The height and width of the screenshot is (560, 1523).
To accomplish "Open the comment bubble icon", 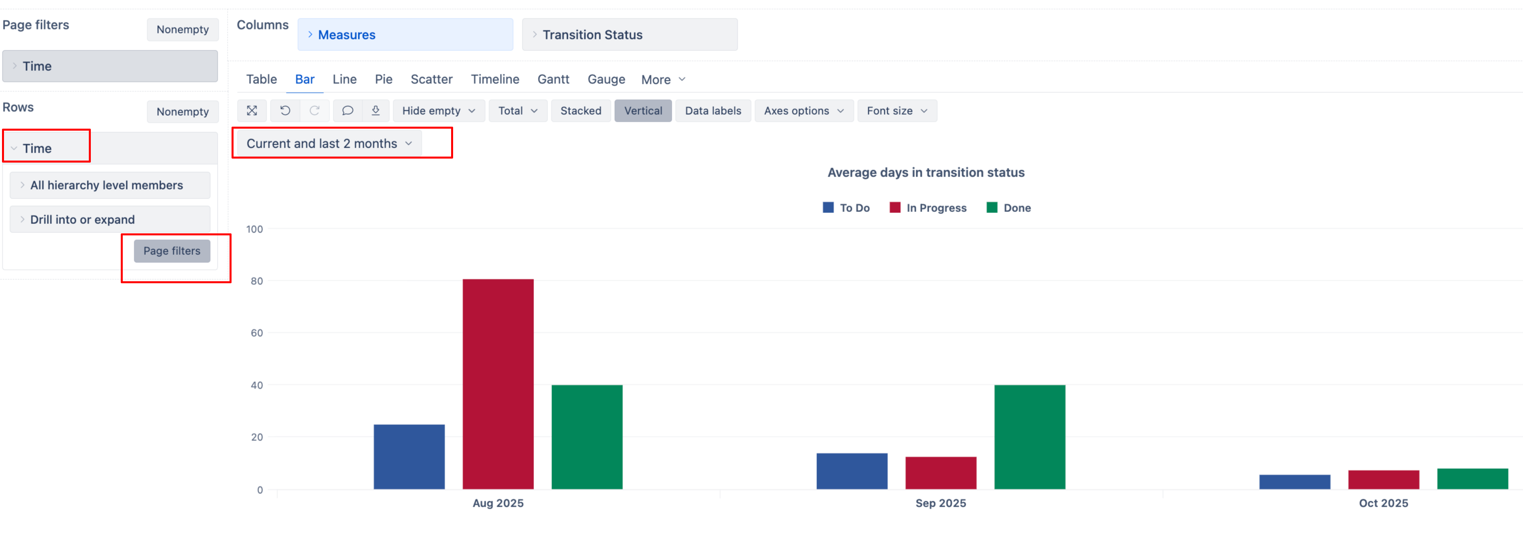I will coord(348,111).
